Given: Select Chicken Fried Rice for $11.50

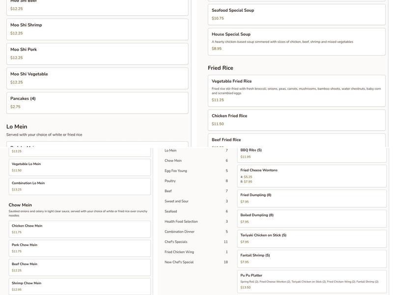Looking at the screenshot, I should click(296, 120).
